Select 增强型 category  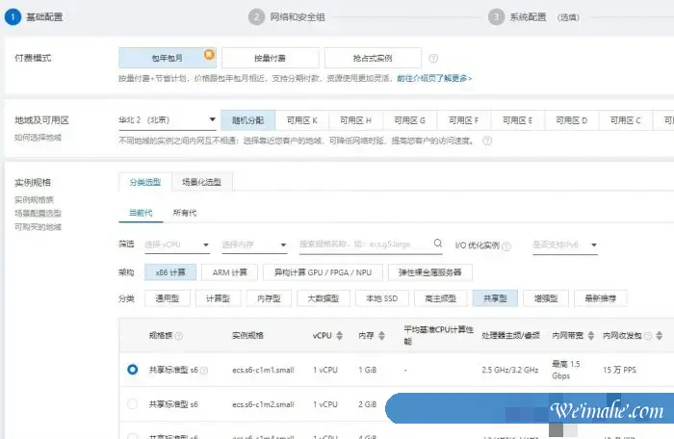546,298
